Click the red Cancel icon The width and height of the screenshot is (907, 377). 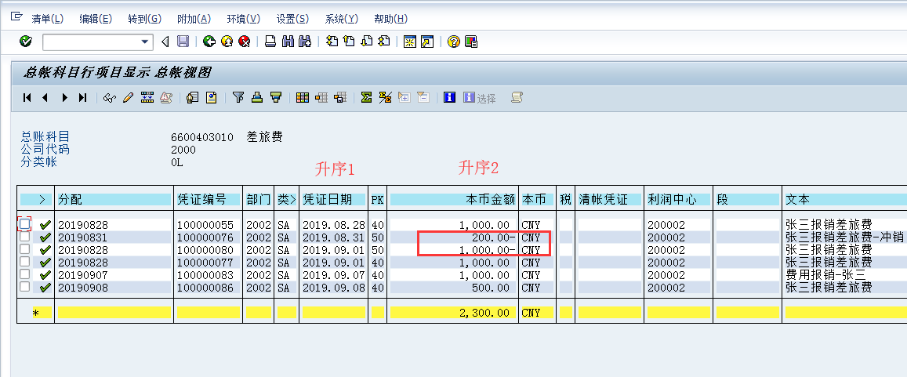pyautogui.click(x=244, y=42)
